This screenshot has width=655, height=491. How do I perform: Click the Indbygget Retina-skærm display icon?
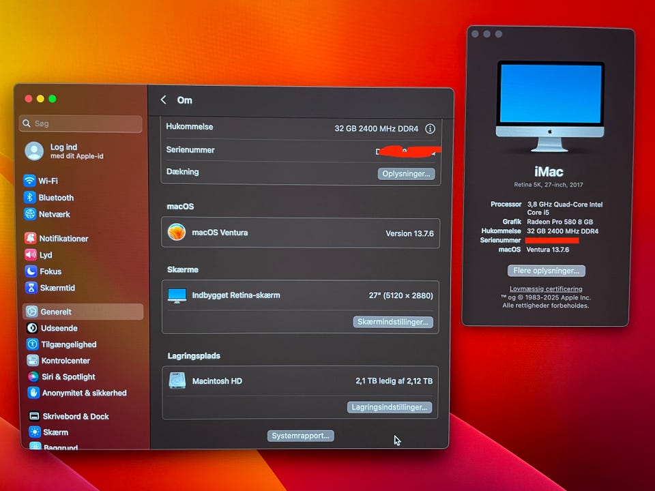pos(177,295)
